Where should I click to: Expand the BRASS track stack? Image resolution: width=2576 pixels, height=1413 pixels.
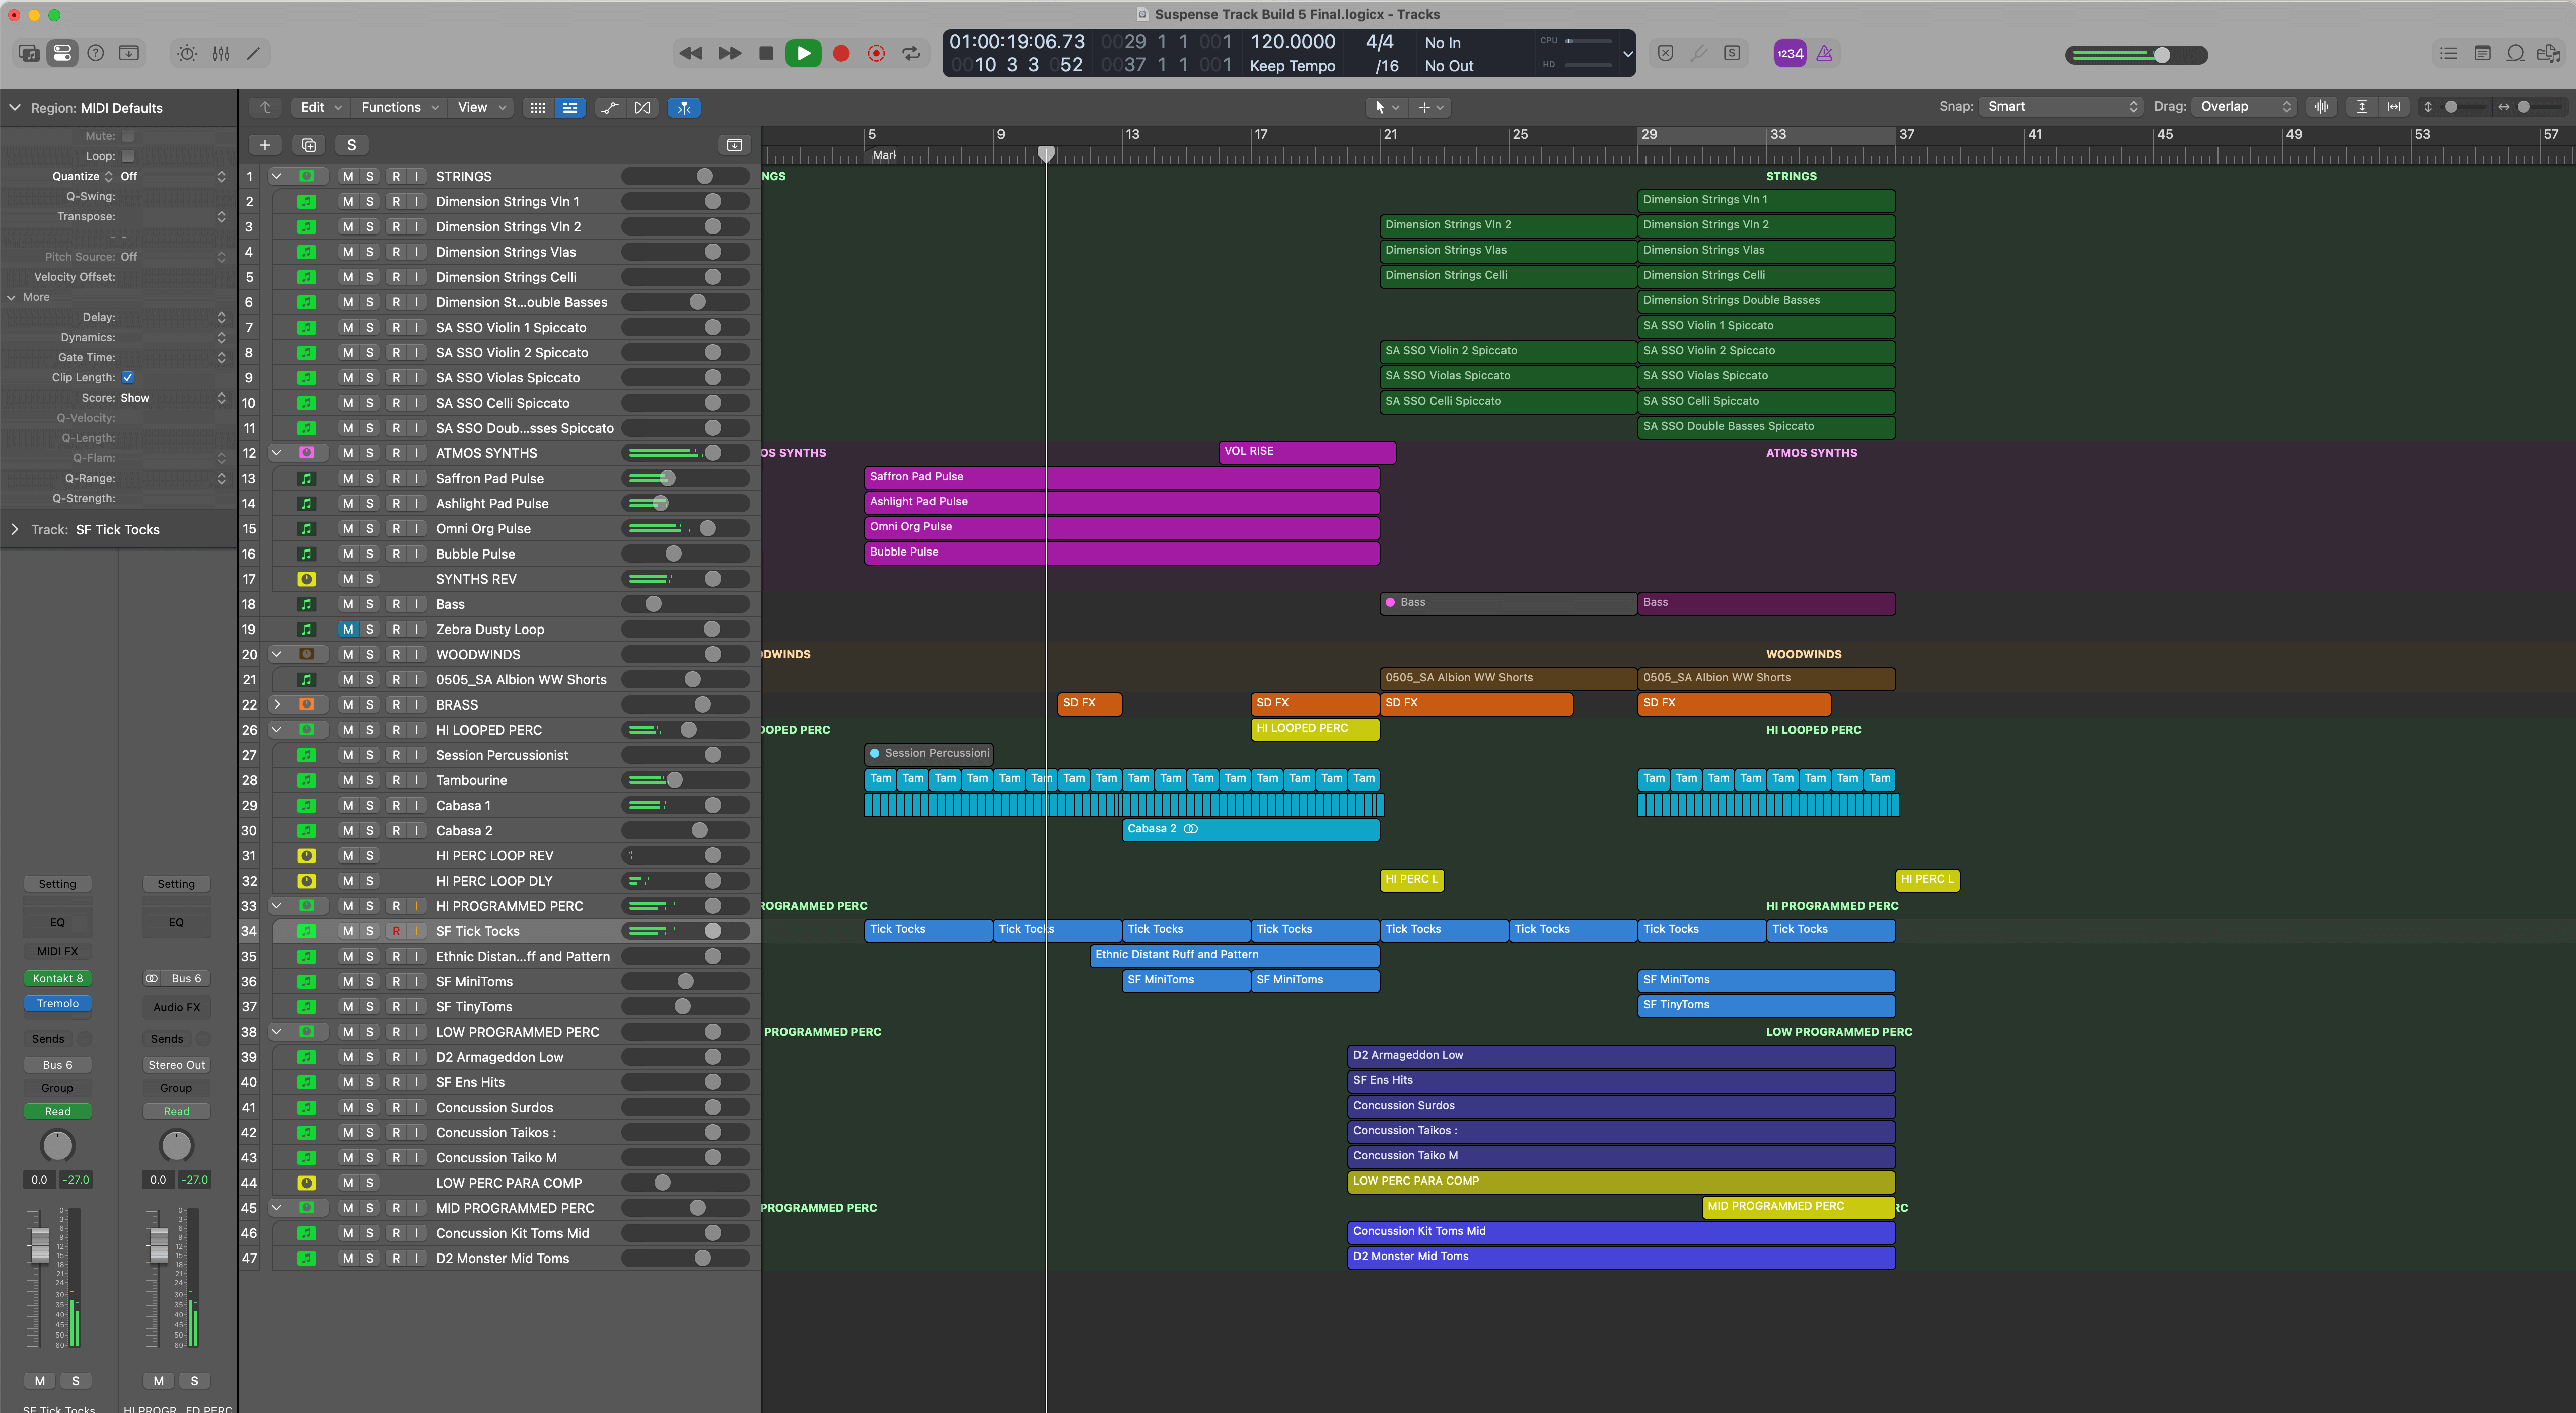click(277, 704)
